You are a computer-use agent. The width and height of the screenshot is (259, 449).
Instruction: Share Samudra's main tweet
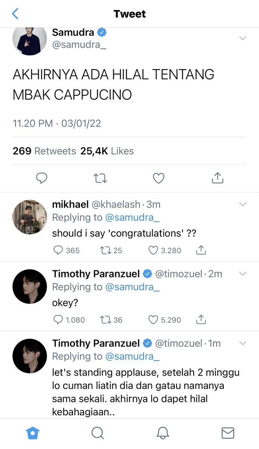[x=217, y=178]
